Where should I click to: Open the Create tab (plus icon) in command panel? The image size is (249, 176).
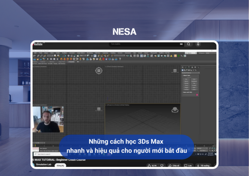pyautogui.click(x=183, y=67)
